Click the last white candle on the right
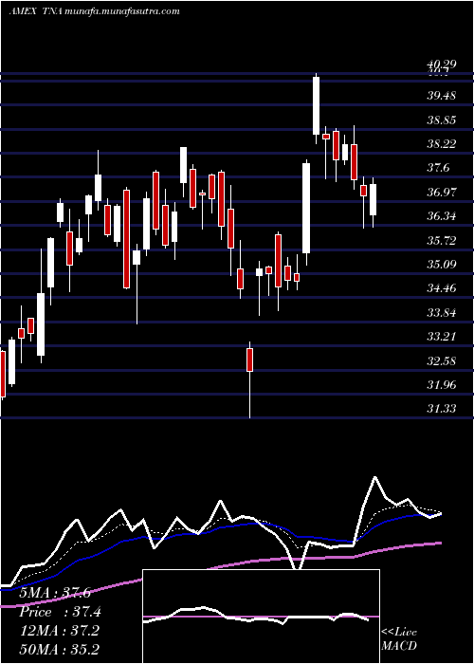Screen dimensions: 474x664 [373, 199]
